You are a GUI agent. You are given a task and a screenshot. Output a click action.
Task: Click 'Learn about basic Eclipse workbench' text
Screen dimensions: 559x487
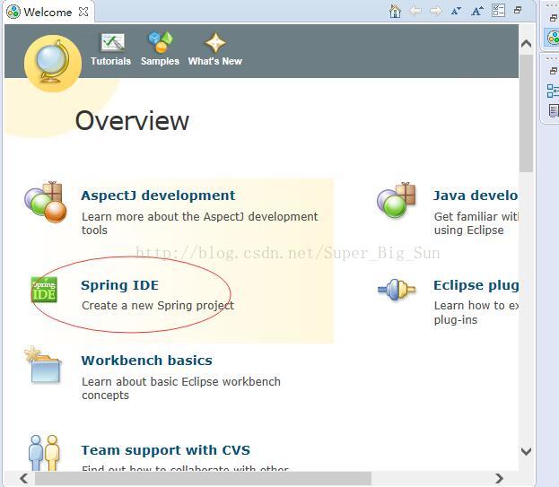[x=181, y=381]
